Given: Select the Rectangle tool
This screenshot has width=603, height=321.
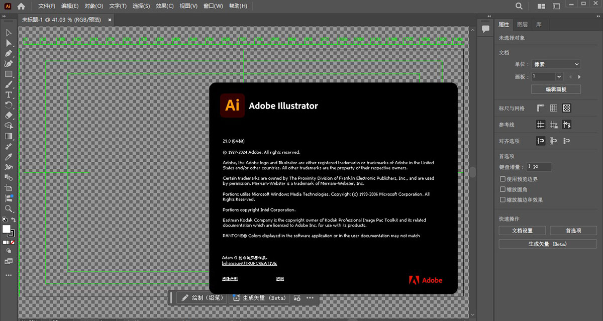Looking at the screenshot, I should click(x=8, y=74).
